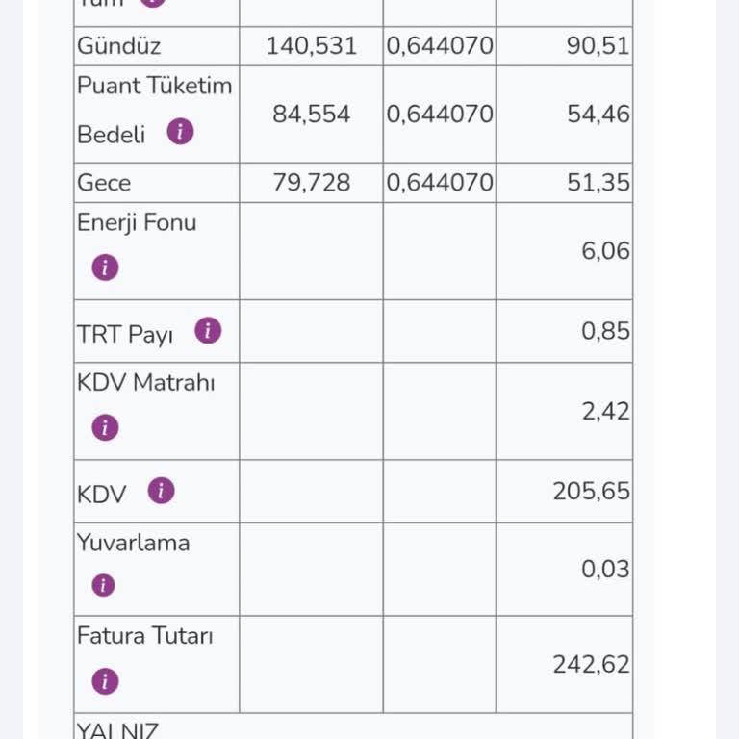The width and height of the screenshot is (739, 739).
Task: Click the partially visible top info icon
Action: (x=153, y=3)
